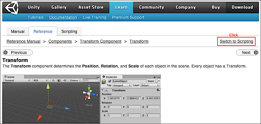261x124 pixels.
Task: Click the scene search field
Action: 91,80
